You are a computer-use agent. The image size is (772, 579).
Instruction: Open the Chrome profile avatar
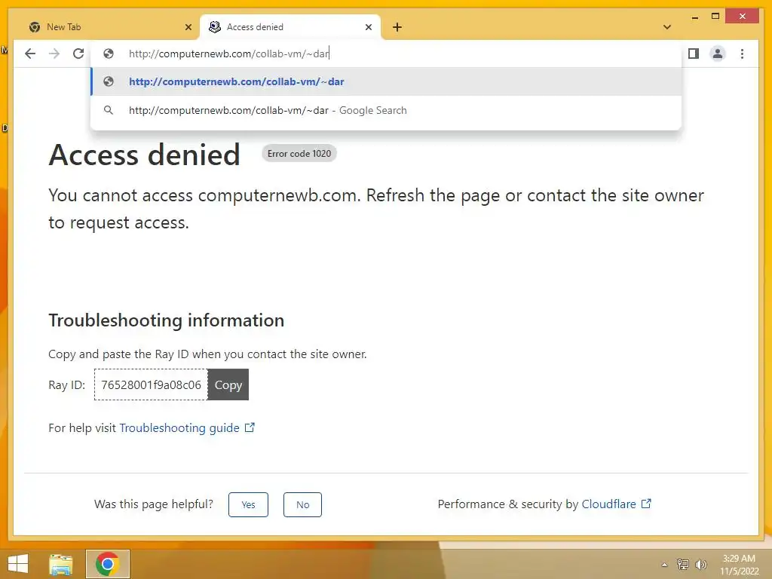coord(718,54)
